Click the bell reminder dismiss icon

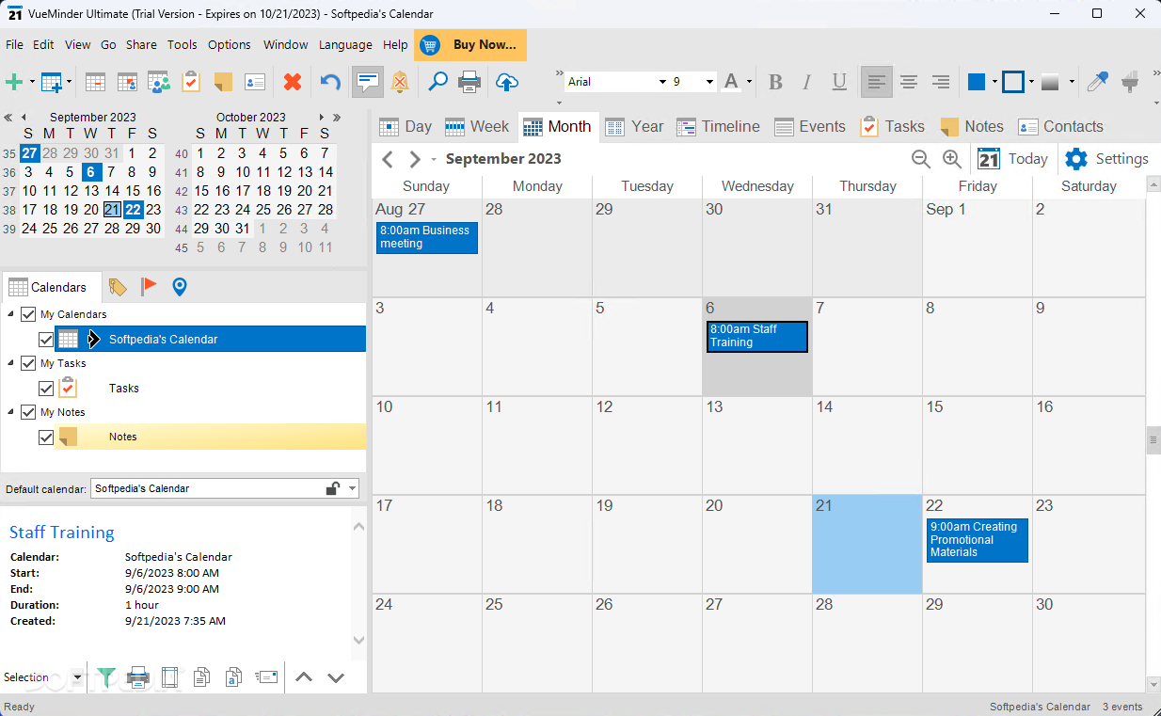tap(400, 82)
